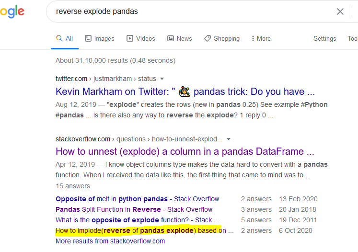Click the twitter.com breadcrumb URL

pos(106,79)
